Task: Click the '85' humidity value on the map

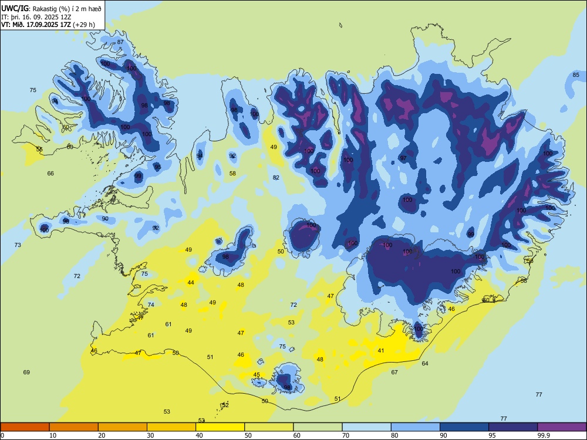Action: point(576,75)
